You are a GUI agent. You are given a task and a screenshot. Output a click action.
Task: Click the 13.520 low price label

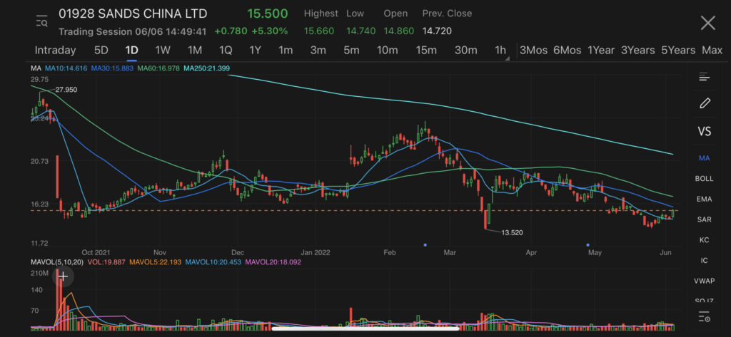click(x=512, y=232)
